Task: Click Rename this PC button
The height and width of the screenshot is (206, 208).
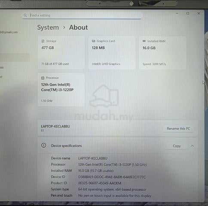Action: tap(178, 129)
